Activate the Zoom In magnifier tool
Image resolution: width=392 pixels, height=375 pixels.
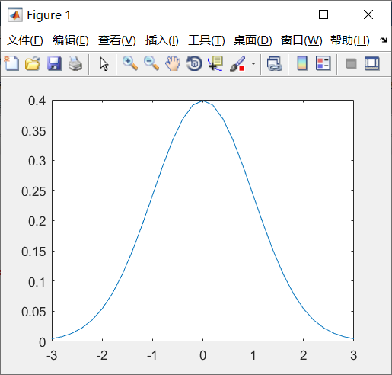[x=130, y=63]
